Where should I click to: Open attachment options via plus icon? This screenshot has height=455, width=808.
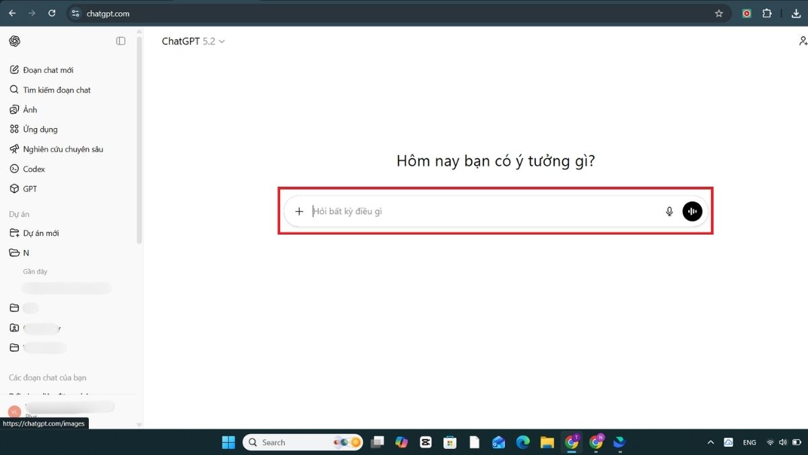pyautogui.click(x=299, y=211)
